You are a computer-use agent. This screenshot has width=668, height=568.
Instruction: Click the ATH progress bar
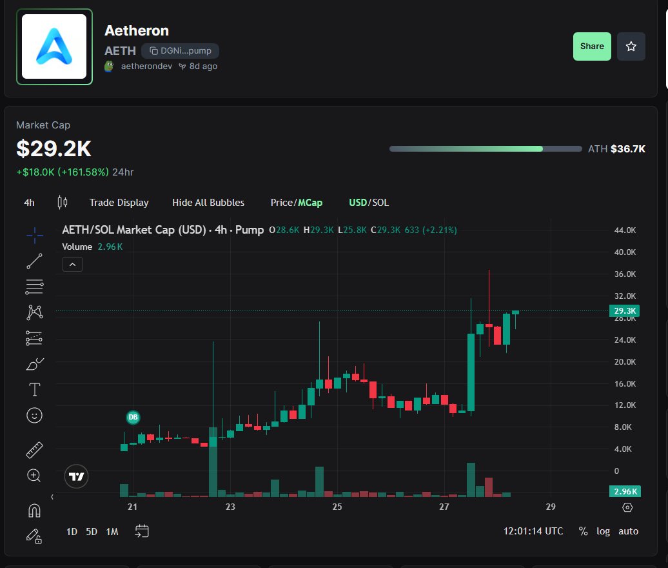pyautogui.click(x=486, y=149)
